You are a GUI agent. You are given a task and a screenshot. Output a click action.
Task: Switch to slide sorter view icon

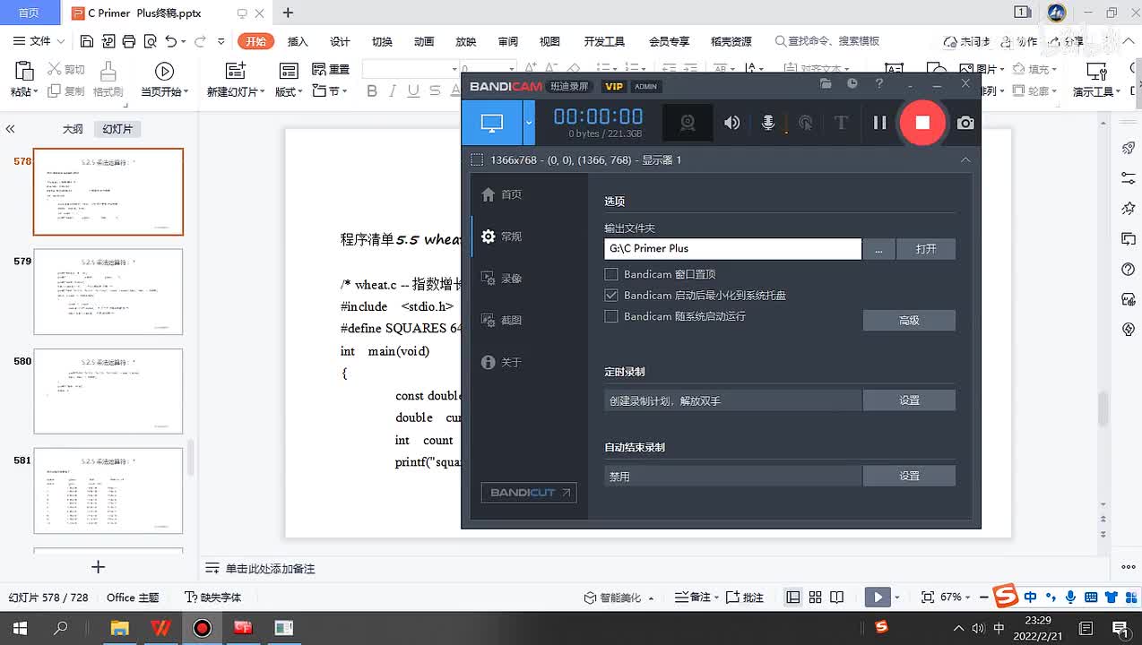pyautogui.click(x=815, y=598)
